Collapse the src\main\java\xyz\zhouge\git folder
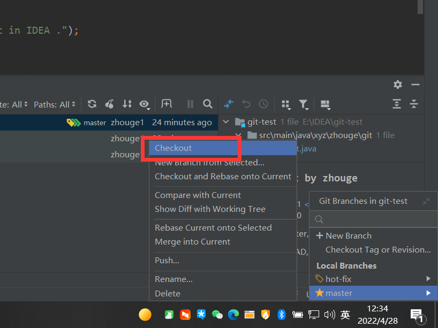 pyautogui.click(x=238, y=135)
